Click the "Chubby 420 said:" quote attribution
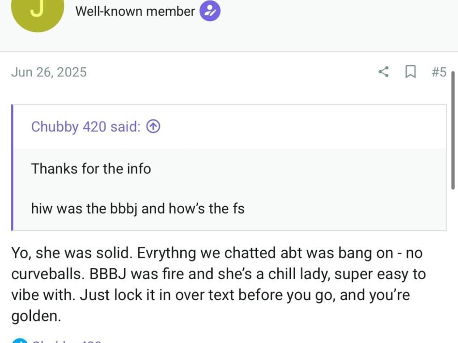This screenshot has height=343, width=458. 85,127
